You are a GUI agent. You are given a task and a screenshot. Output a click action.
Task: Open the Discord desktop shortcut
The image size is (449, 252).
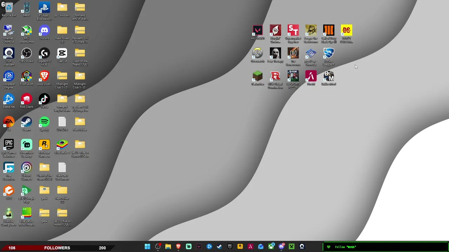click(x=44, y=32)
